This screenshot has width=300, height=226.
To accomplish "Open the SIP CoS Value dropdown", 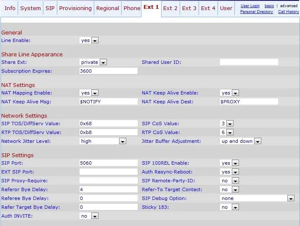I will coord(227,124).
